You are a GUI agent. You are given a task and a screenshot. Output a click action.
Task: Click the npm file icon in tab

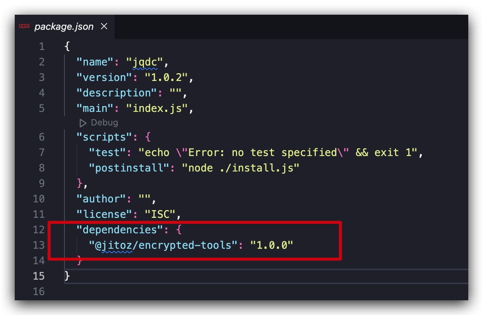pyautogui.click(x=24, y=26)
